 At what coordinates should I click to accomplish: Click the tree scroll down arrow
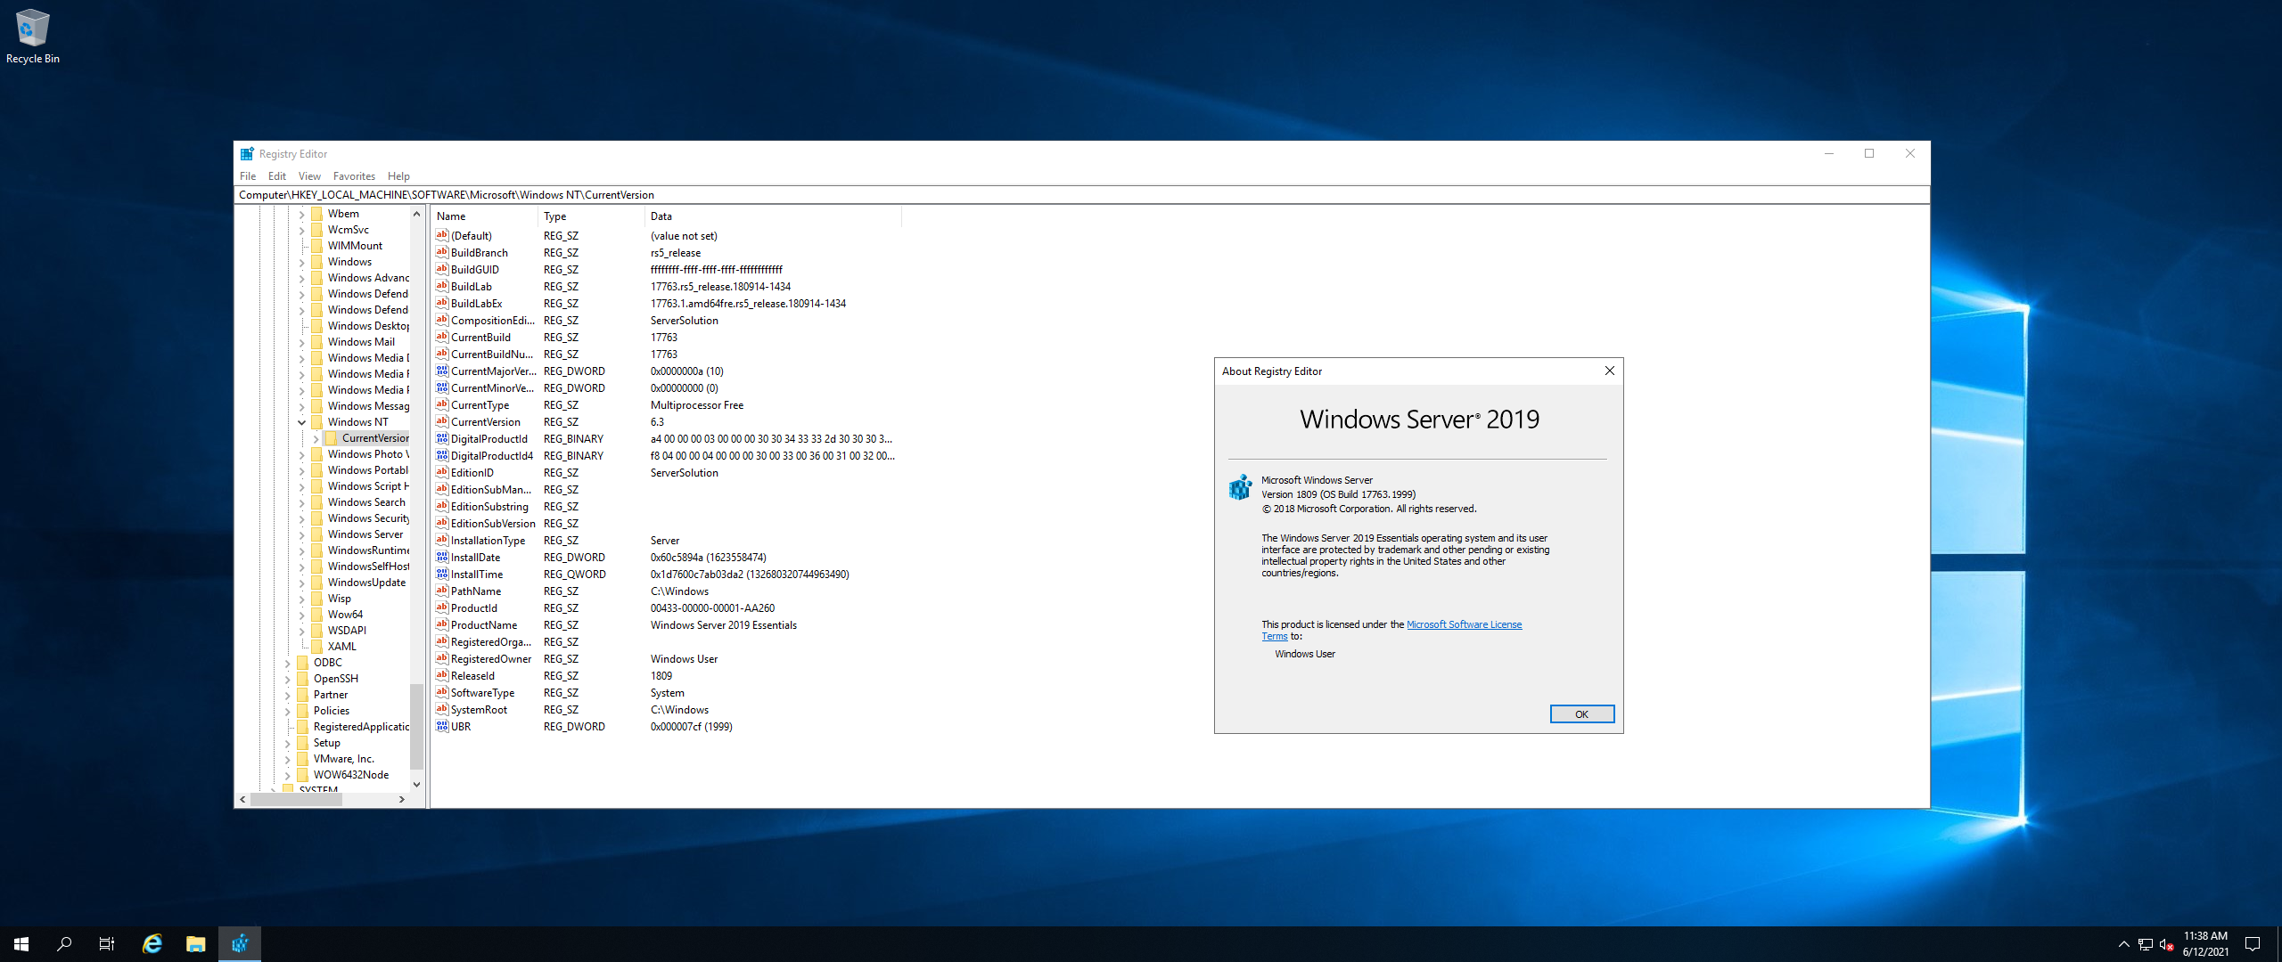[x=416, y=785]
